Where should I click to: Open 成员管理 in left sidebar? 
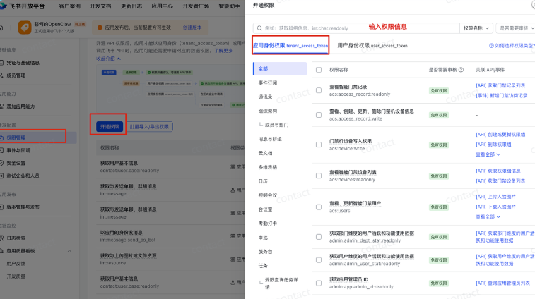click(16, 75)
